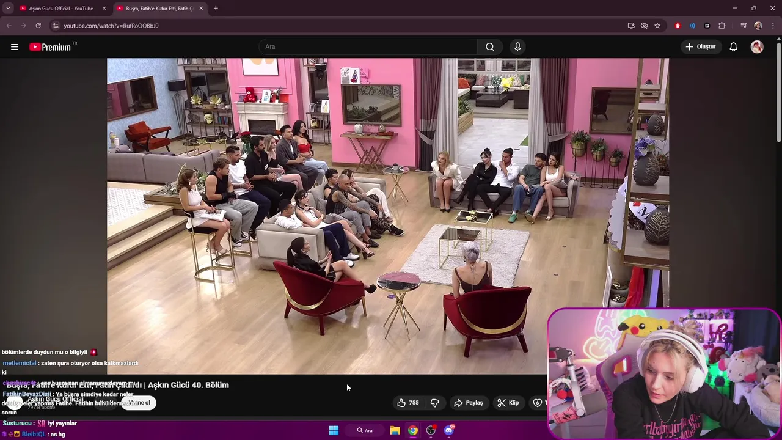This screenshot has width=782, height=440.
Task: Go back with the browser back arrow
Action: point(9,26)
